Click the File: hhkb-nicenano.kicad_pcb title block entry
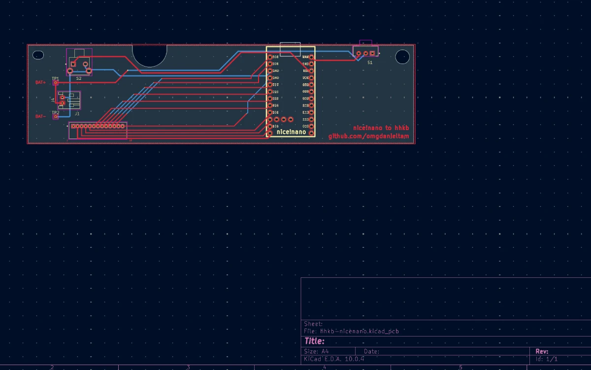Screen dimensions: 591x370 tap(352, 331)
